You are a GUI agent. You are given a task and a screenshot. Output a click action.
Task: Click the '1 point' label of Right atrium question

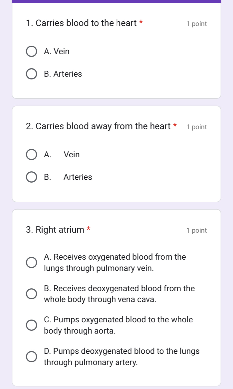tap(197, 230)
